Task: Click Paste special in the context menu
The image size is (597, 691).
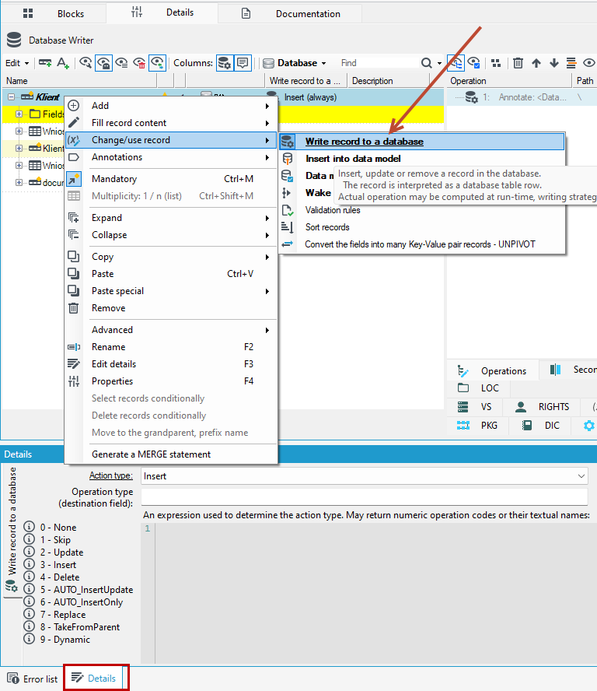Action: [x=171, y=291]
